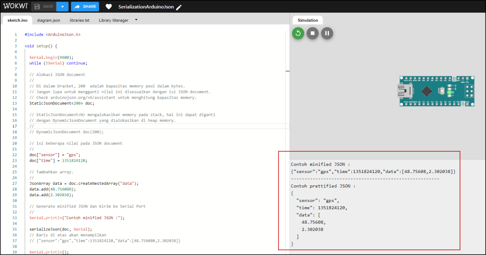Image resolution: width=486 pixels, height=255 pixels.
Task: Pause the simulation
Action: (x=327, y=33)
